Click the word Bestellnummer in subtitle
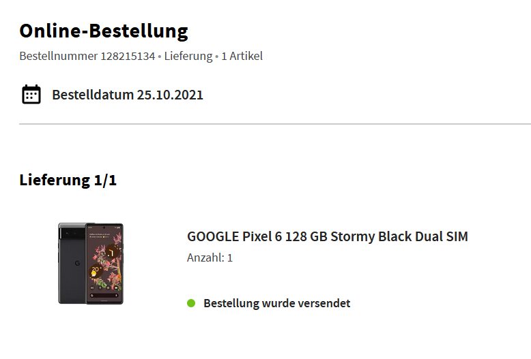The image size is (531, 359). pos(59,56)
